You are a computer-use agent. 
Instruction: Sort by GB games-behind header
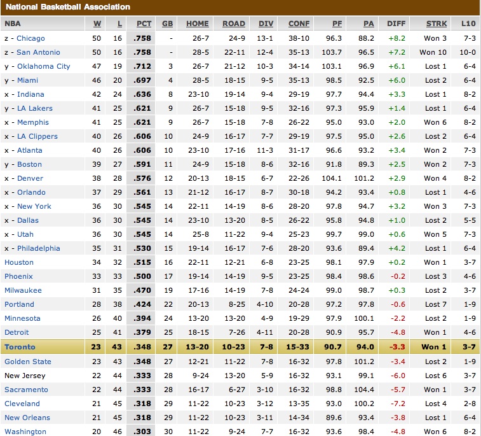pos(168,24)
